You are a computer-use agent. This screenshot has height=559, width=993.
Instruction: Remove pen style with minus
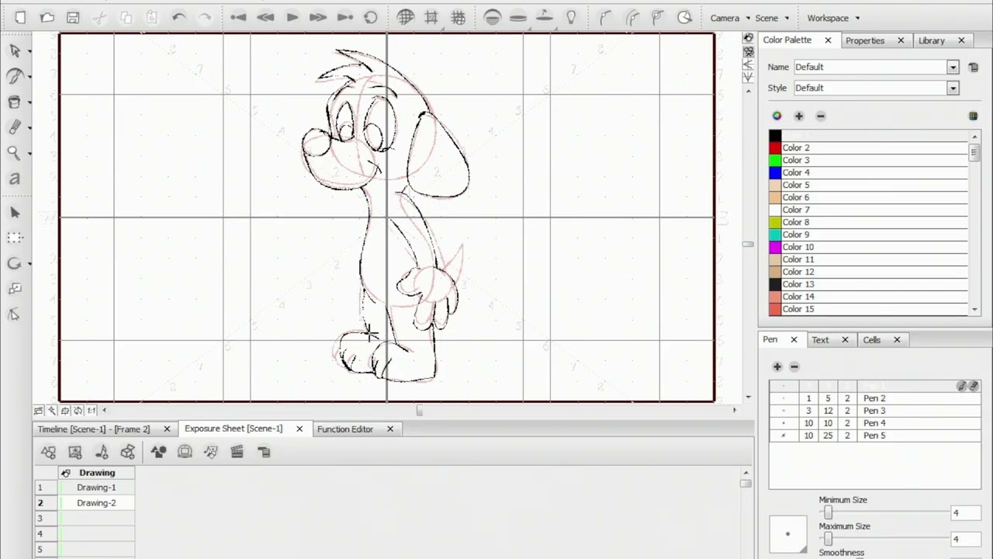click(794, 366)
